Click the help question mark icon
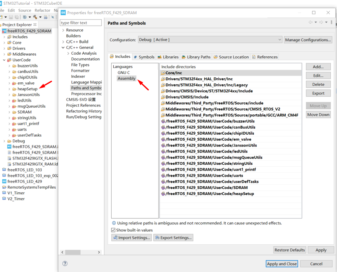337x272 pixels. coord(65,264)
